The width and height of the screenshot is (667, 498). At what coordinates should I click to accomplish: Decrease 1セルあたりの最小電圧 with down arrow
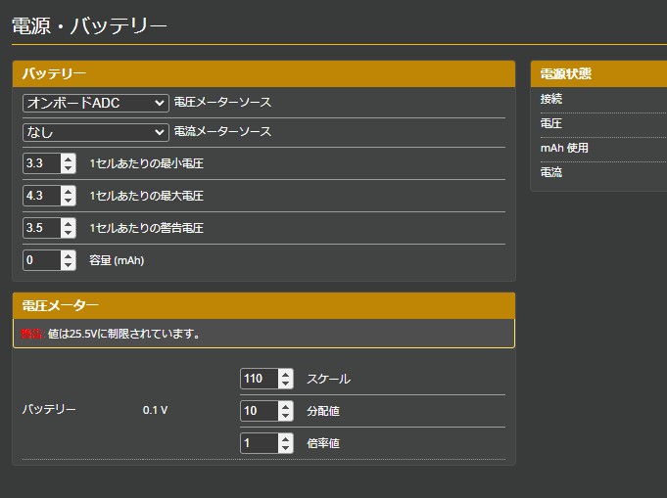68,168
